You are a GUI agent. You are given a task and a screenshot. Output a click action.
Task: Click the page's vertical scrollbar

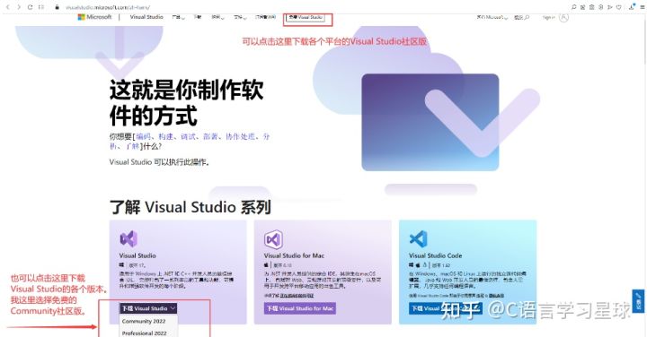click(x=645, y=41)
